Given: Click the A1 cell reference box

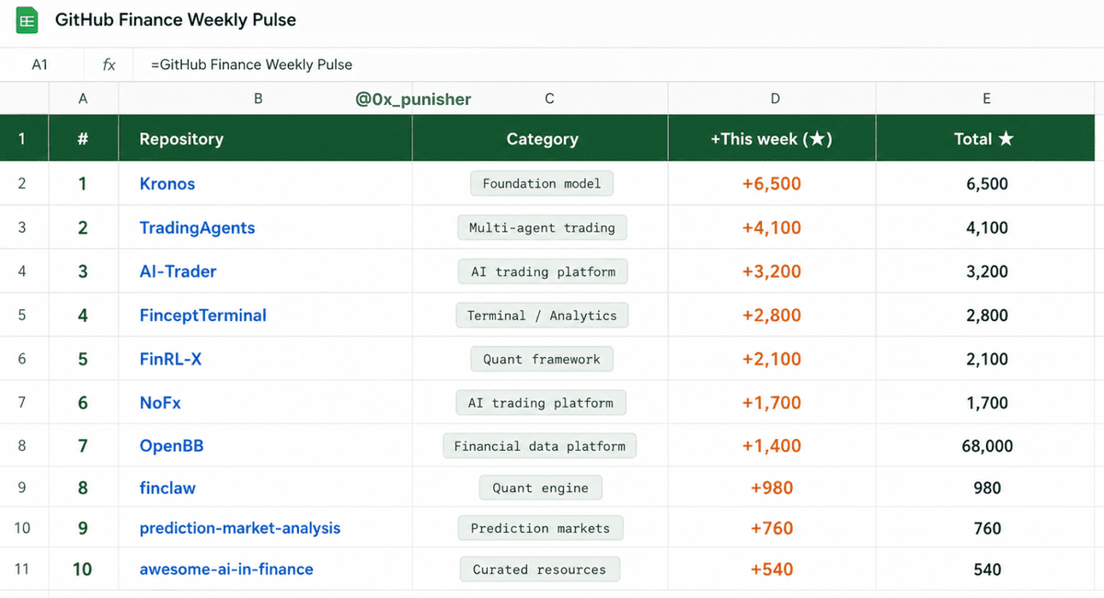Looking at the screenshot, I should pyautogui.click(x=40, y=65).
